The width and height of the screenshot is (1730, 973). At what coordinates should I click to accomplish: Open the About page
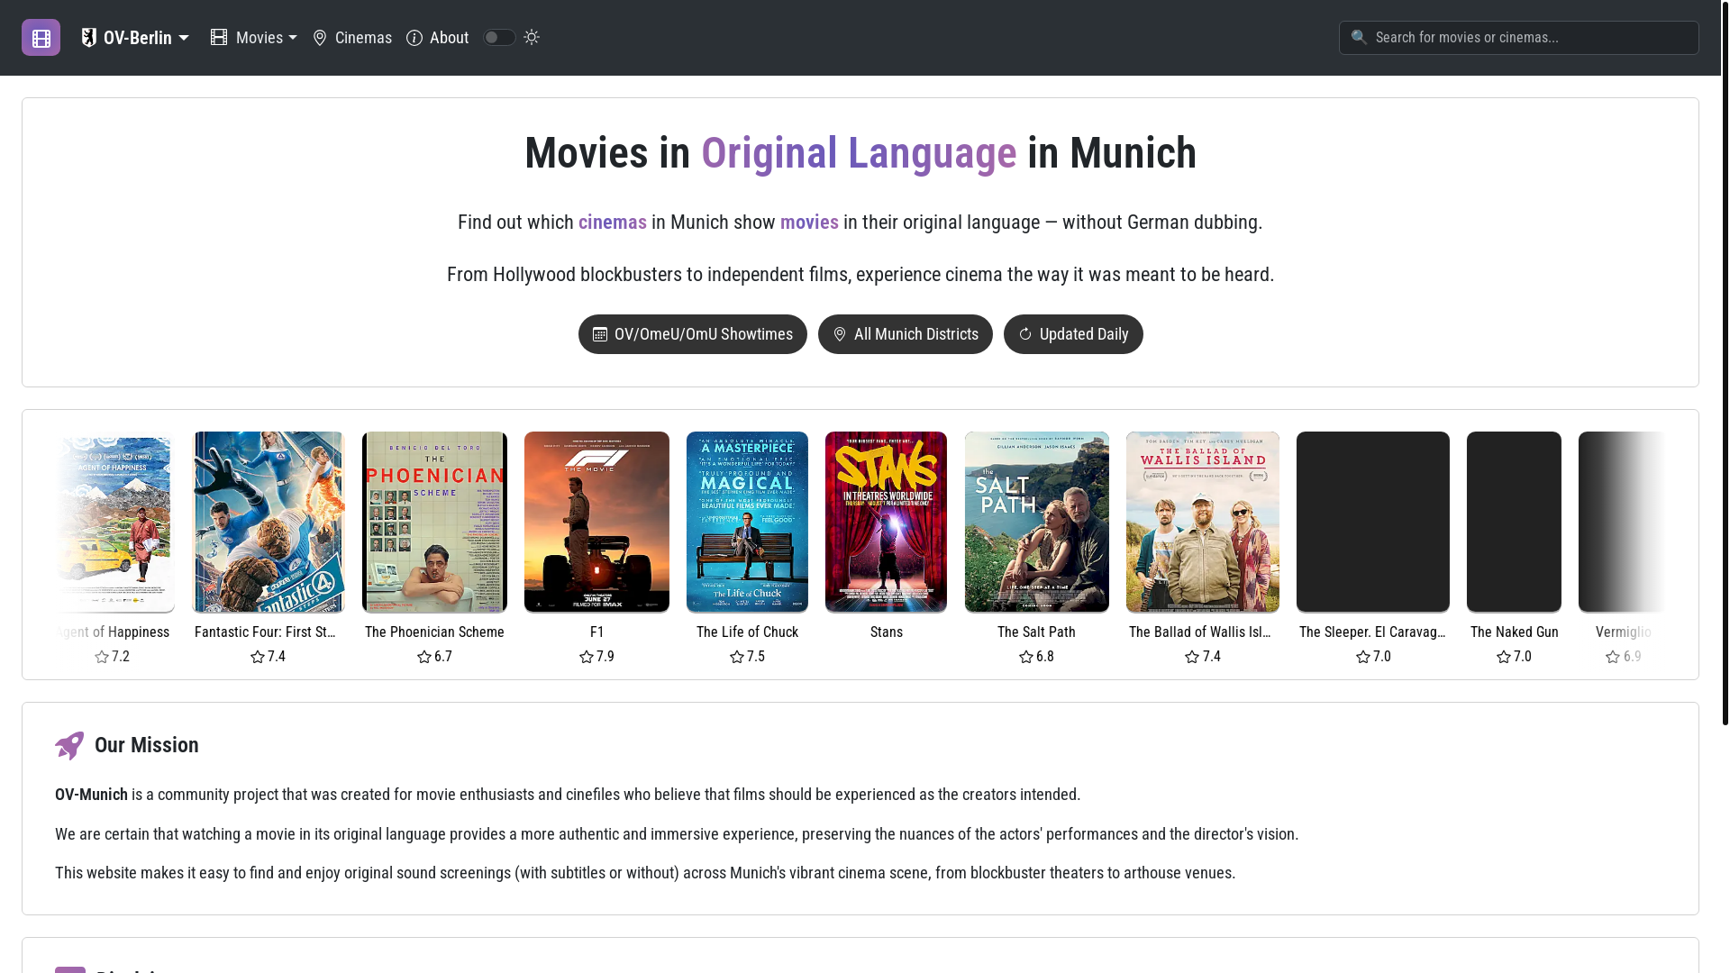438,38
